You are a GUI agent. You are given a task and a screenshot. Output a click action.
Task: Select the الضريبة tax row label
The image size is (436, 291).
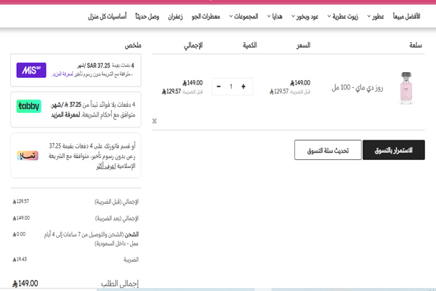point(131,259)
